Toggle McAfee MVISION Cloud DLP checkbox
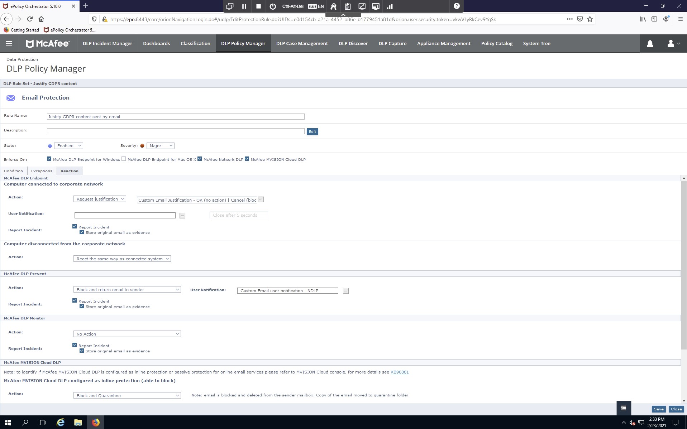Image resolution: width=687 pixels, height=429 pixels. click(247, 159)
